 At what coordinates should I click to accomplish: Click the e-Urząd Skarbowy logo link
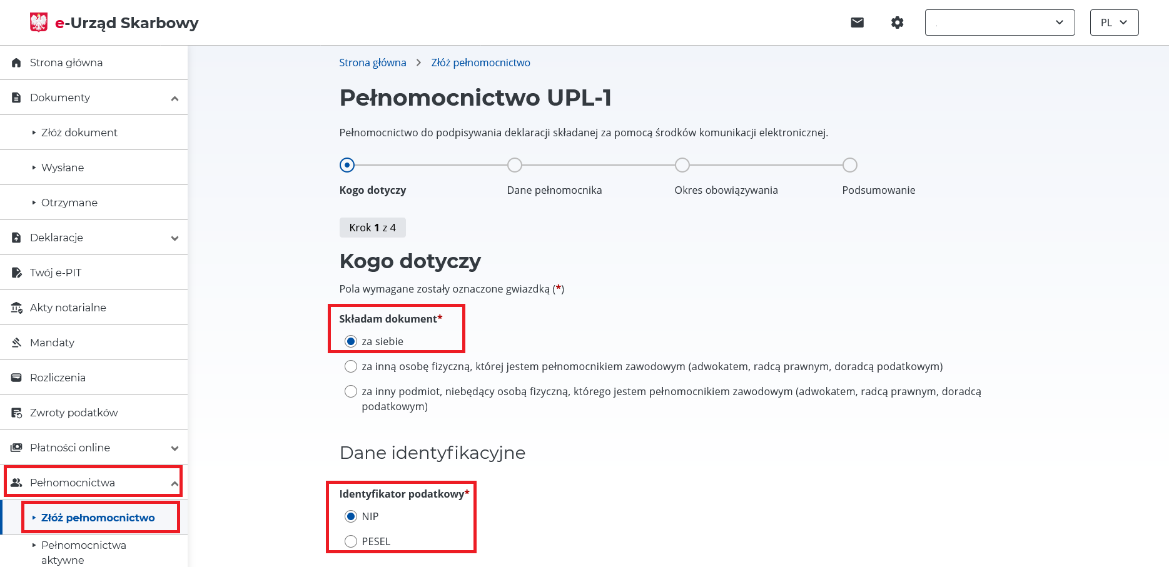114,23
